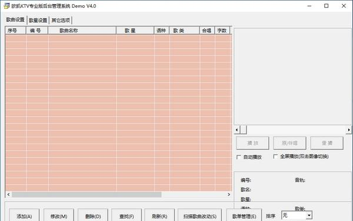This screenshot has height=221, width=353.
Task: Click the 删除(D) button
Action: click(93, 216)
